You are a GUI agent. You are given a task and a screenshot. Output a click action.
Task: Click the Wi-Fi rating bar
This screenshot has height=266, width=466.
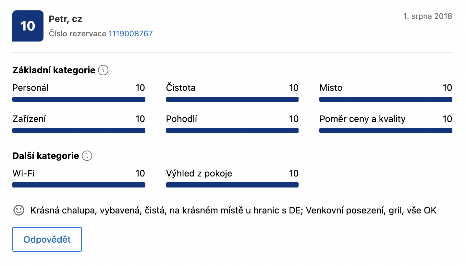click(79, 185)
